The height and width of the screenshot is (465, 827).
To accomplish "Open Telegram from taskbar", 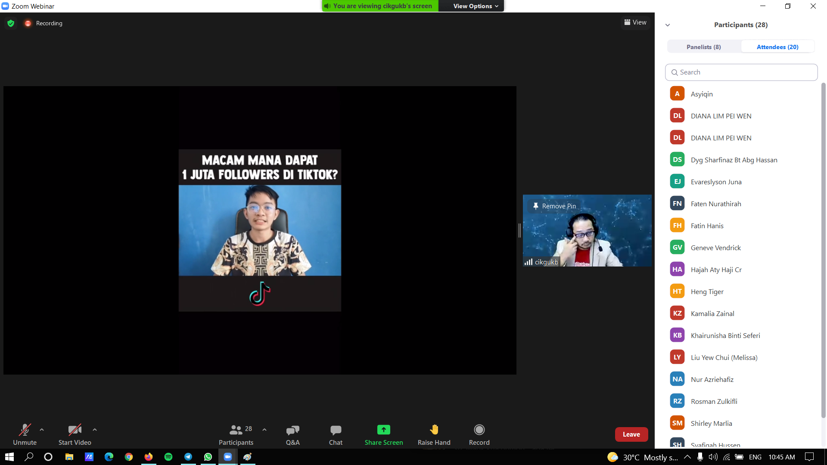I will (188, 457).
